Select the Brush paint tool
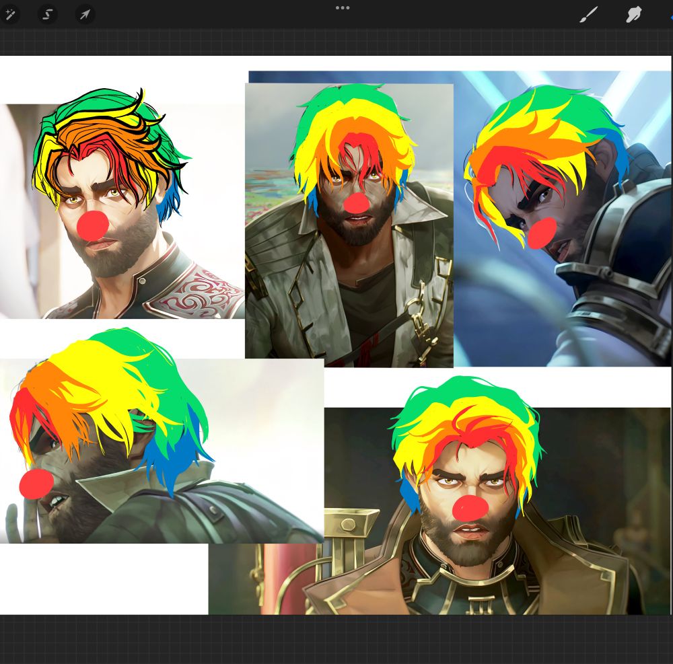Image resolution: width=673 pixels, height=664 pixels. 588,15
